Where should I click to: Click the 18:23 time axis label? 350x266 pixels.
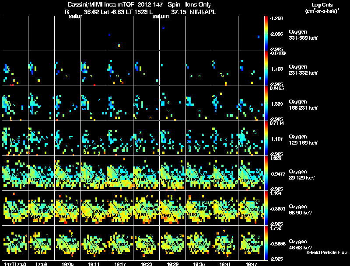(147, 264)
